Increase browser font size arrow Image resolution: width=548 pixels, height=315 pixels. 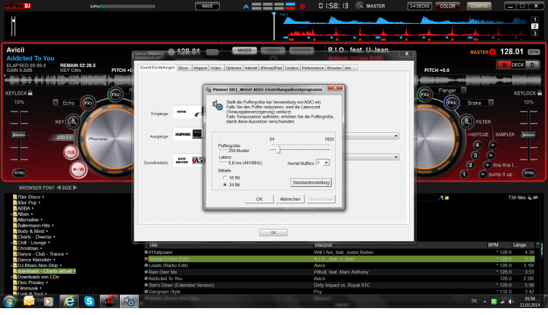click(75, 188)
